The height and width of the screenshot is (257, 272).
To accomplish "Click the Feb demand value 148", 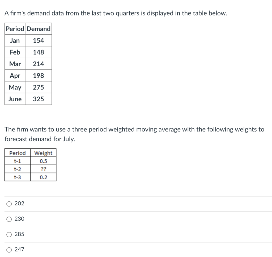I will [x=38, y=52].
